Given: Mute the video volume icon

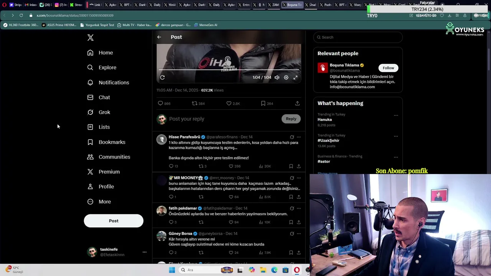Looking at the screenshot, I should [277, 77].
